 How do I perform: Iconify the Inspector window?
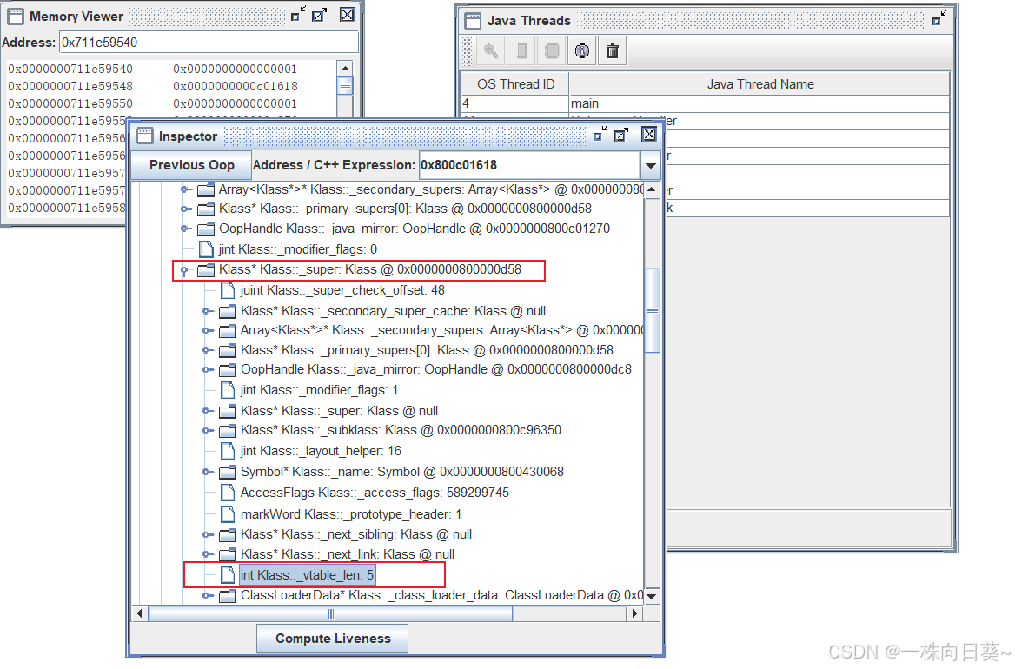click(x=600, y=134)
